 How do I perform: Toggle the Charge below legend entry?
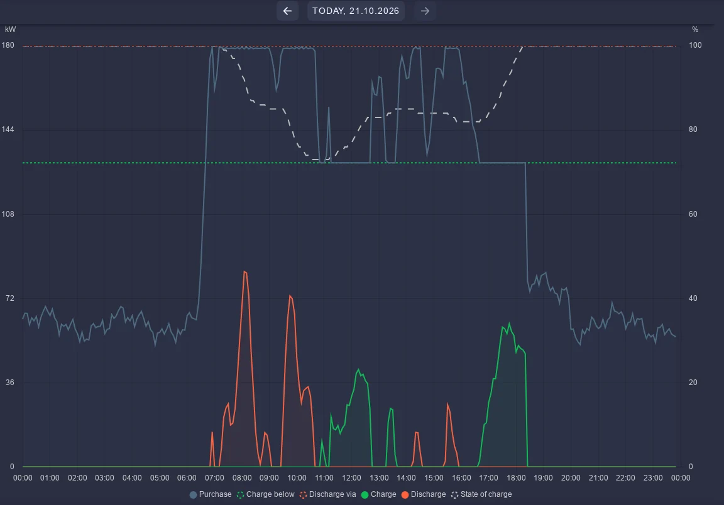[265, 494]
